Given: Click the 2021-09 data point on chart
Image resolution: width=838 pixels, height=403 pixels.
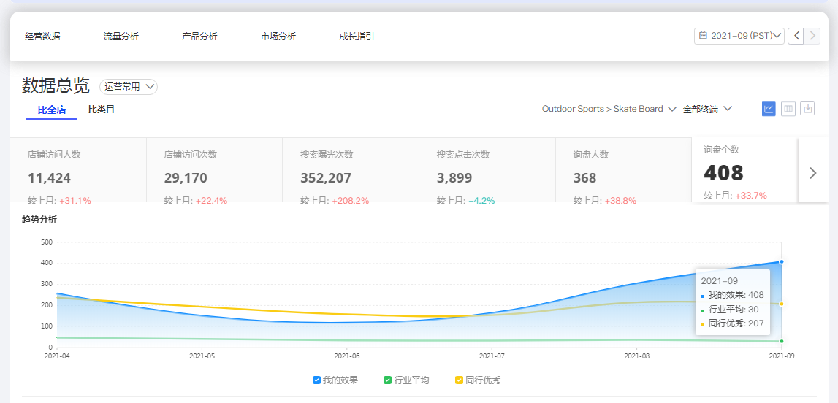Looking at the screenshot, I should pos(781,261).
